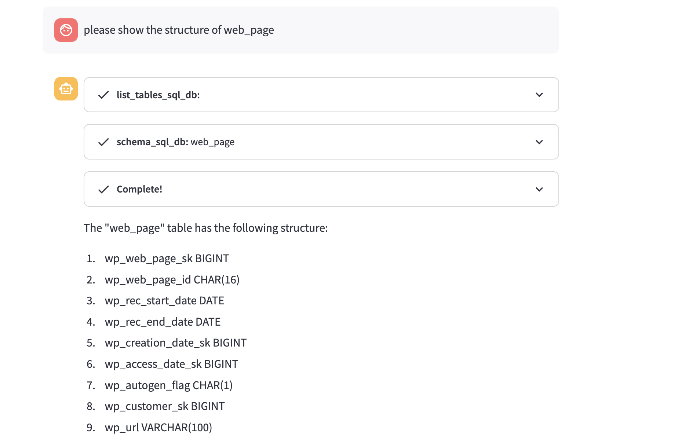Open the list_tables_sql_db step label

click(158, 95)
